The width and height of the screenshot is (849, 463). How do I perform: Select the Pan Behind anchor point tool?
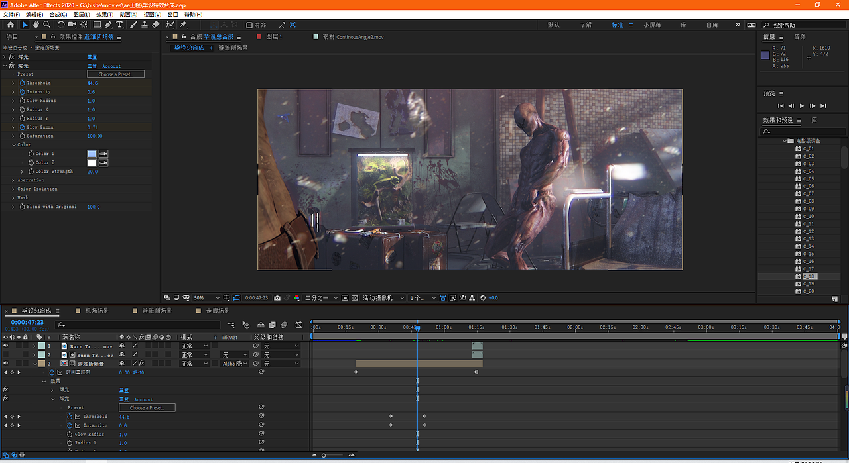tap(83, 25)
